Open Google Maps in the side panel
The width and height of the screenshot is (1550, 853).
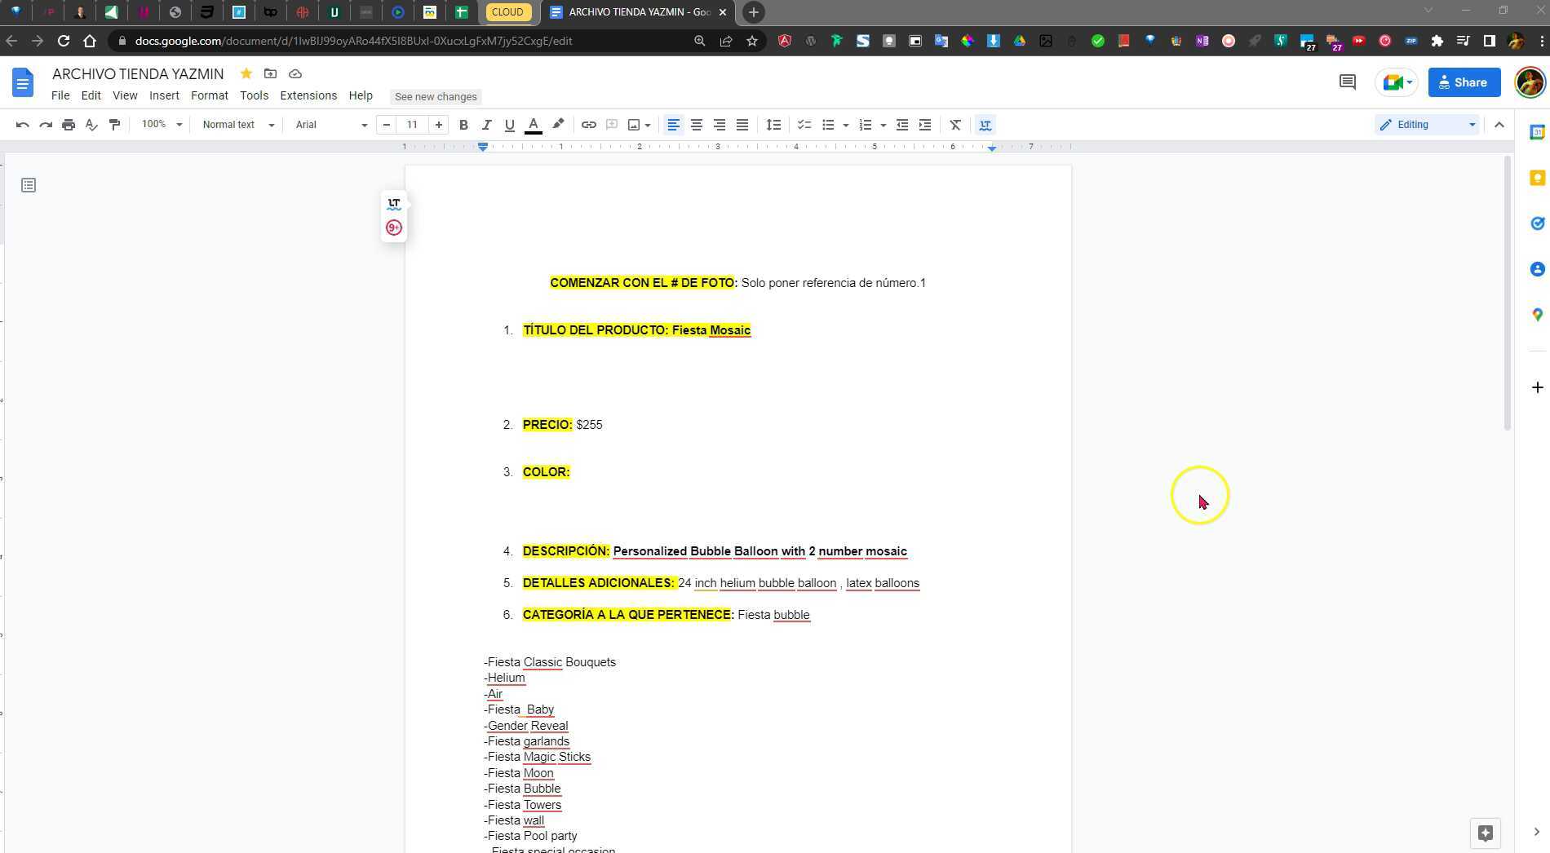(1537, 315)
